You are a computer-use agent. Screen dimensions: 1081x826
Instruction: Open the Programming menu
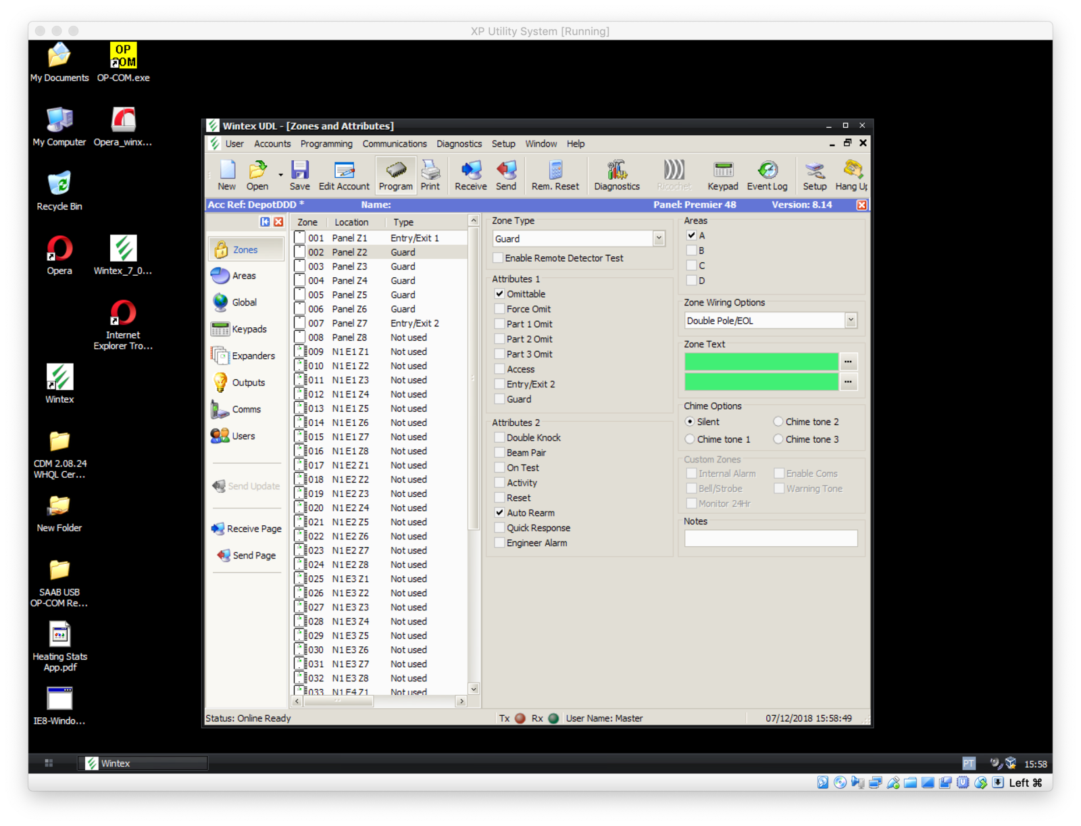pyautogui.click(x=326, y=144)
